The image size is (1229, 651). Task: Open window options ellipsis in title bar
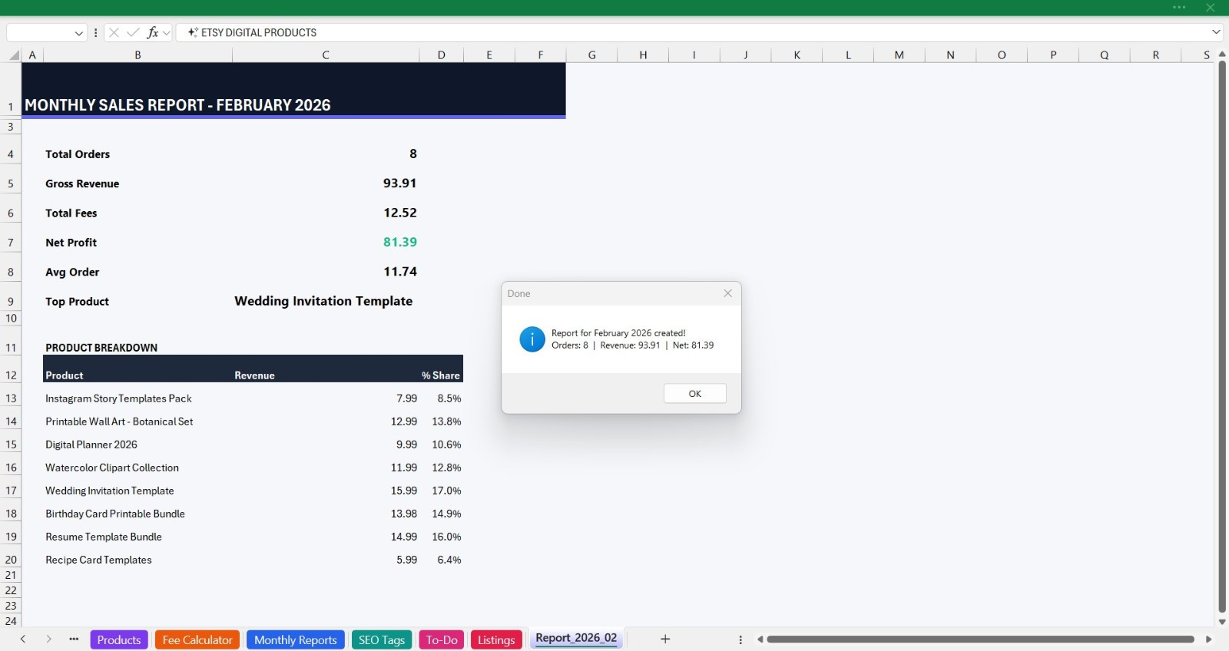(1179, 8)
